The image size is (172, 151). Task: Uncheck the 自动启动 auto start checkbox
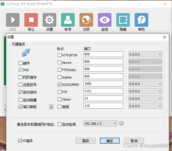tap(20, 92)
